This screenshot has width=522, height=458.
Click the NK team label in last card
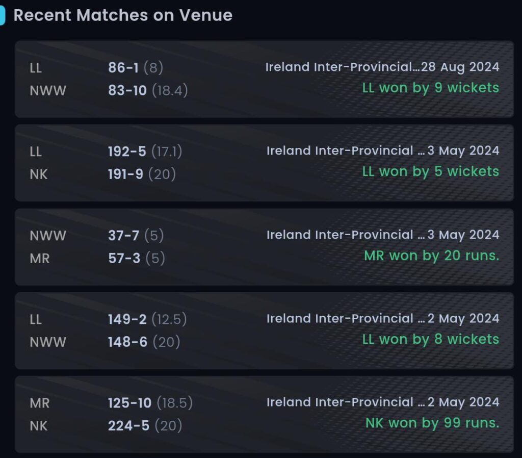coord(39,426)
